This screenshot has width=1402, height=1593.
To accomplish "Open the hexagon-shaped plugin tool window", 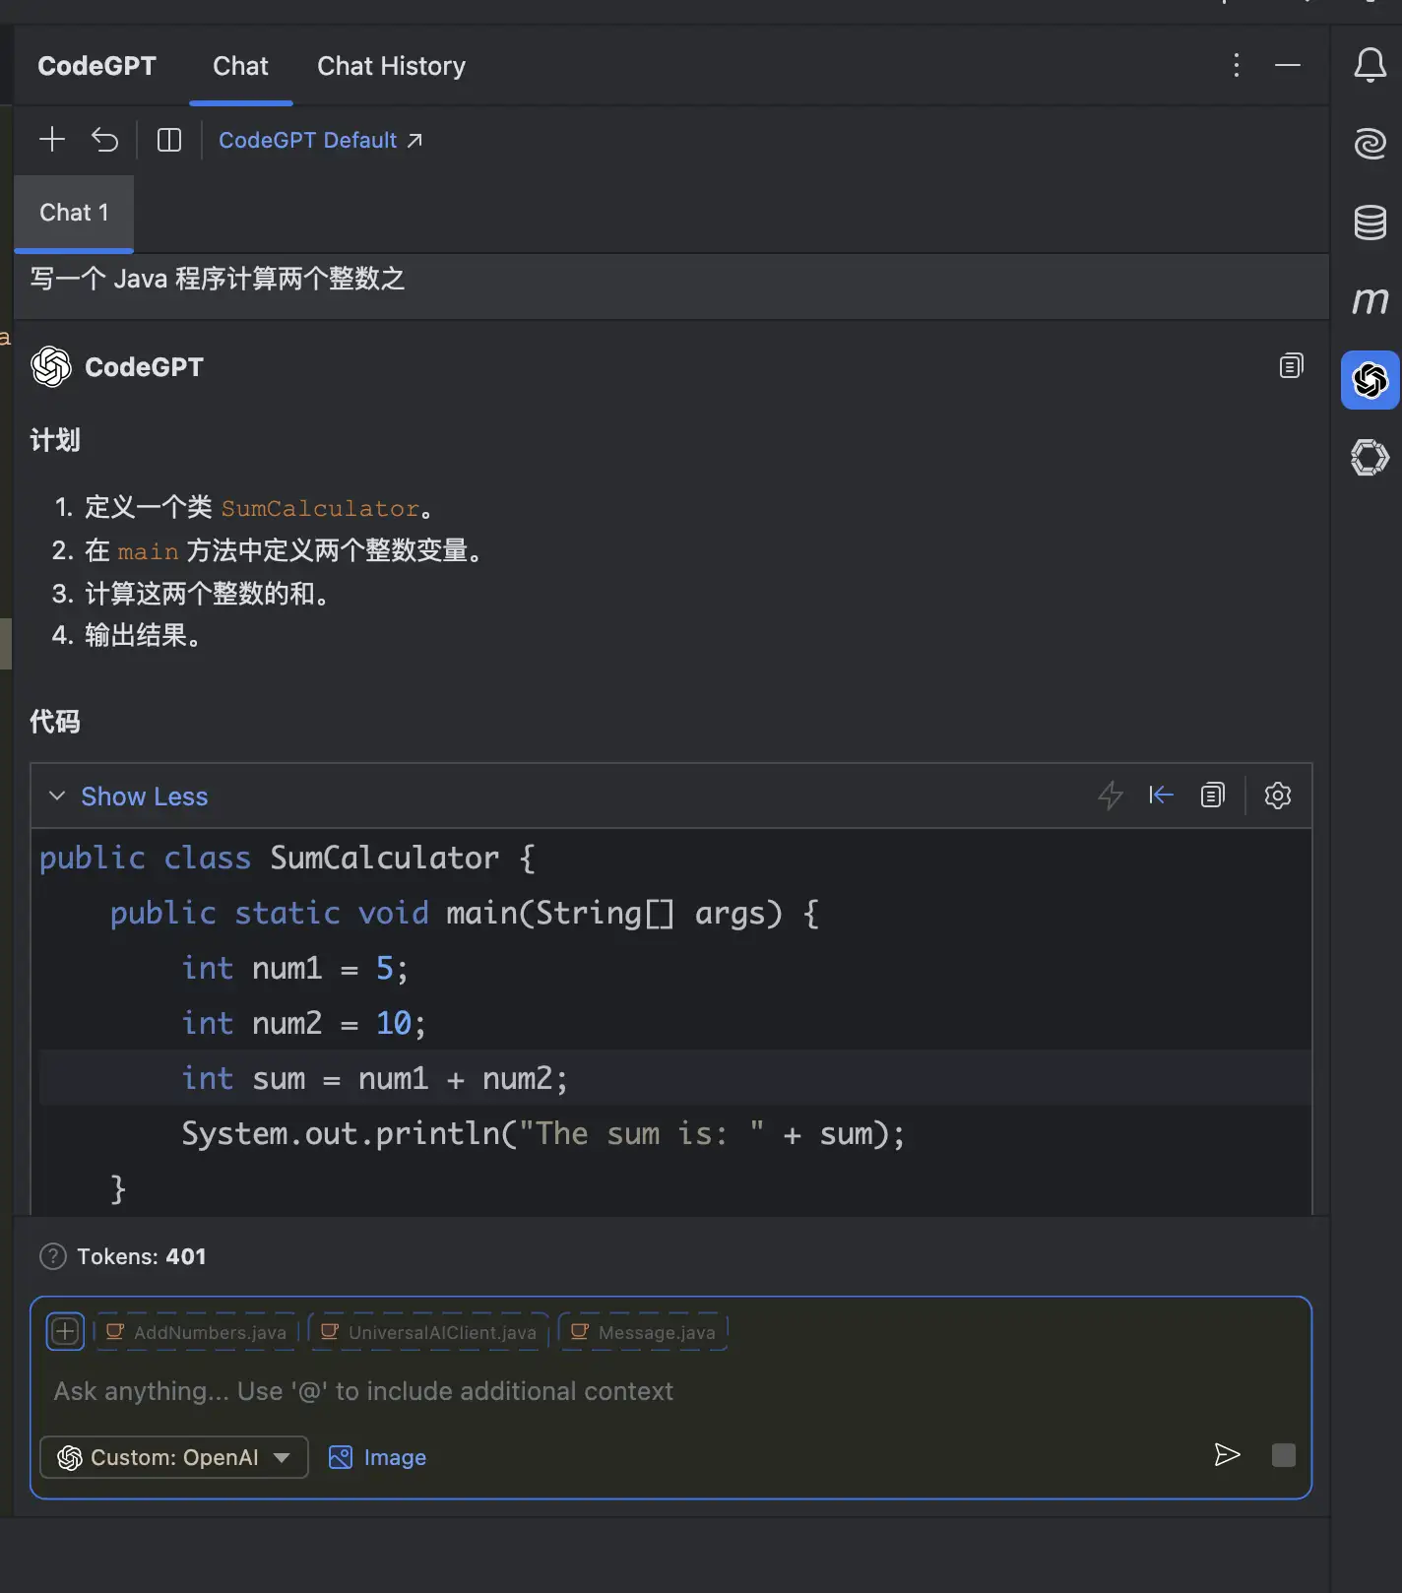I will (1370, 458).
